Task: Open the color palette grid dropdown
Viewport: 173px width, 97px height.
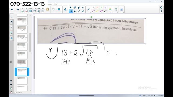Action: point(110,9)
